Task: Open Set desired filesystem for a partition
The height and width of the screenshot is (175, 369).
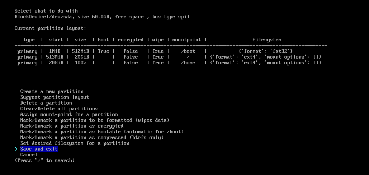Action: [x=75, y=143]
